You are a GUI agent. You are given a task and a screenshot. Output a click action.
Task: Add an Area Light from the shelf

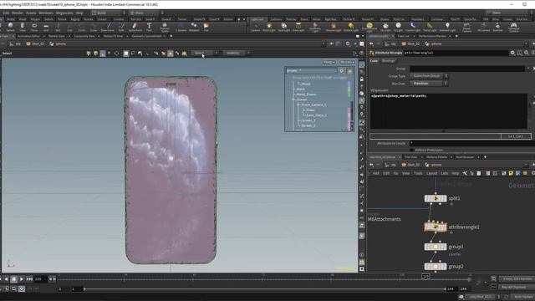(x=298, y=27)
